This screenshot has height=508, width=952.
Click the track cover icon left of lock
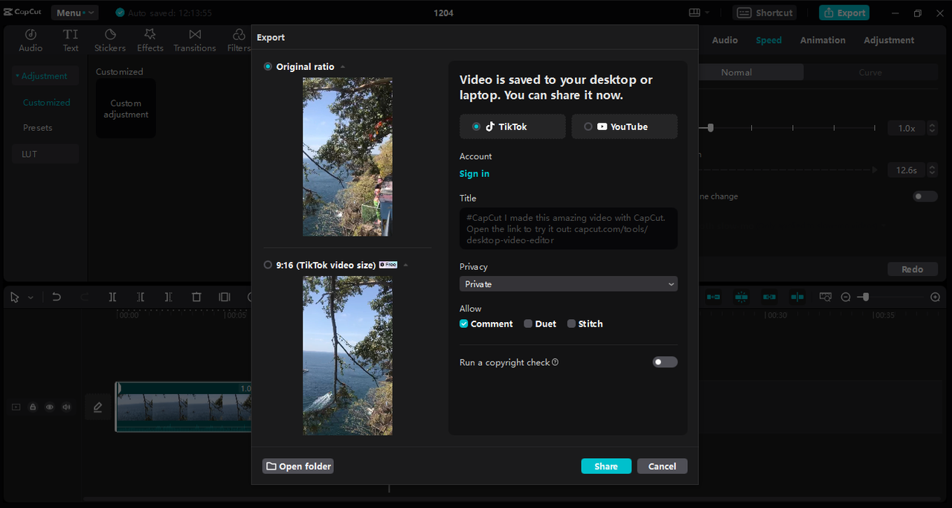[x=16, y=407]
